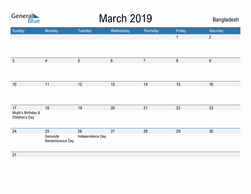Select date 29 on Friday
This screenshot has height=194, width=251.
pyautogui.click(x=178, y=131)
